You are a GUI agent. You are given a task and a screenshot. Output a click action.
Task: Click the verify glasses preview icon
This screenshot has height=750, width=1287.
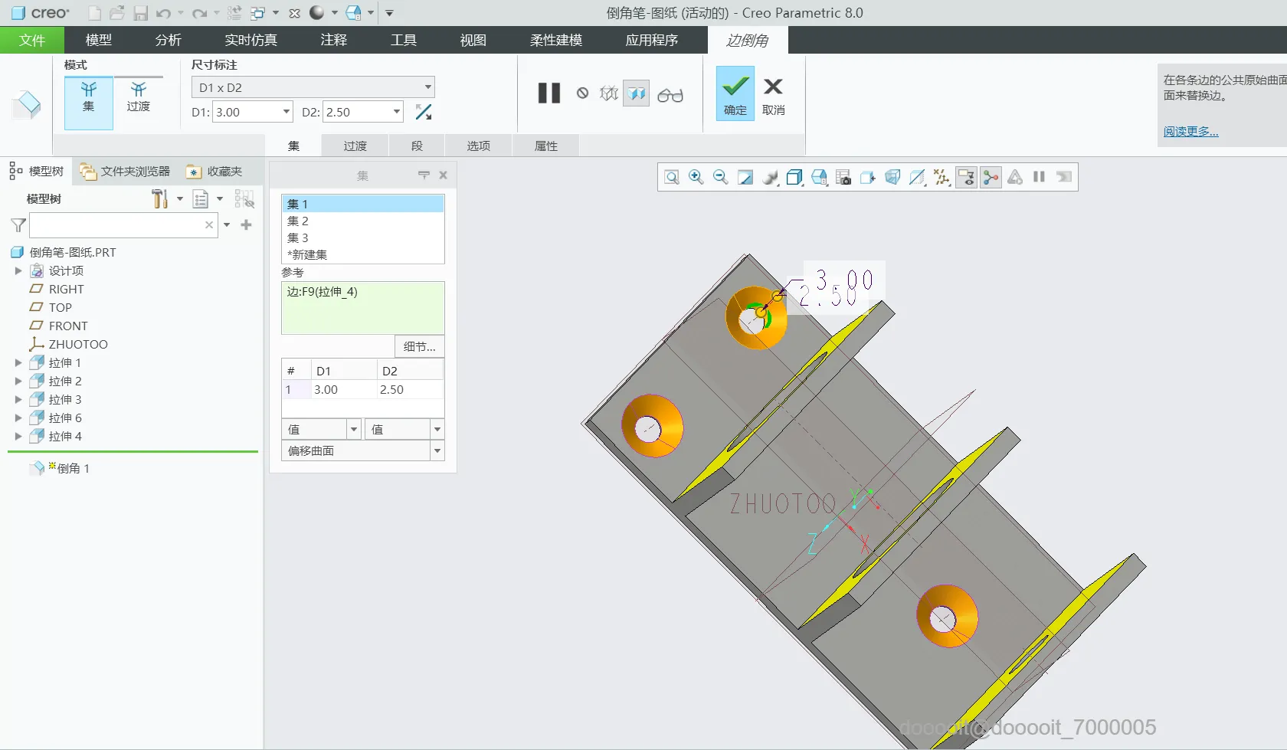point(670,94)
